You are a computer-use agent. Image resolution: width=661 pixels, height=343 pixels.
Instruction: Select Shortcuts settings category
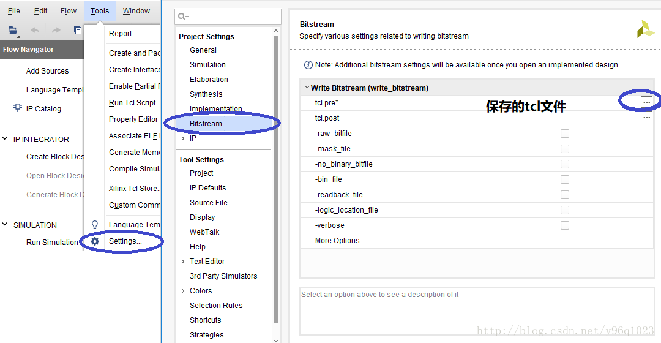coord(205,320)
